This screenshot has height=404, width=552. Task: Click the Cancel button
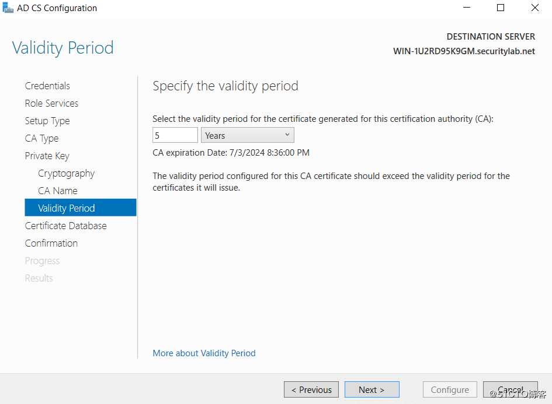pos(510,389)
